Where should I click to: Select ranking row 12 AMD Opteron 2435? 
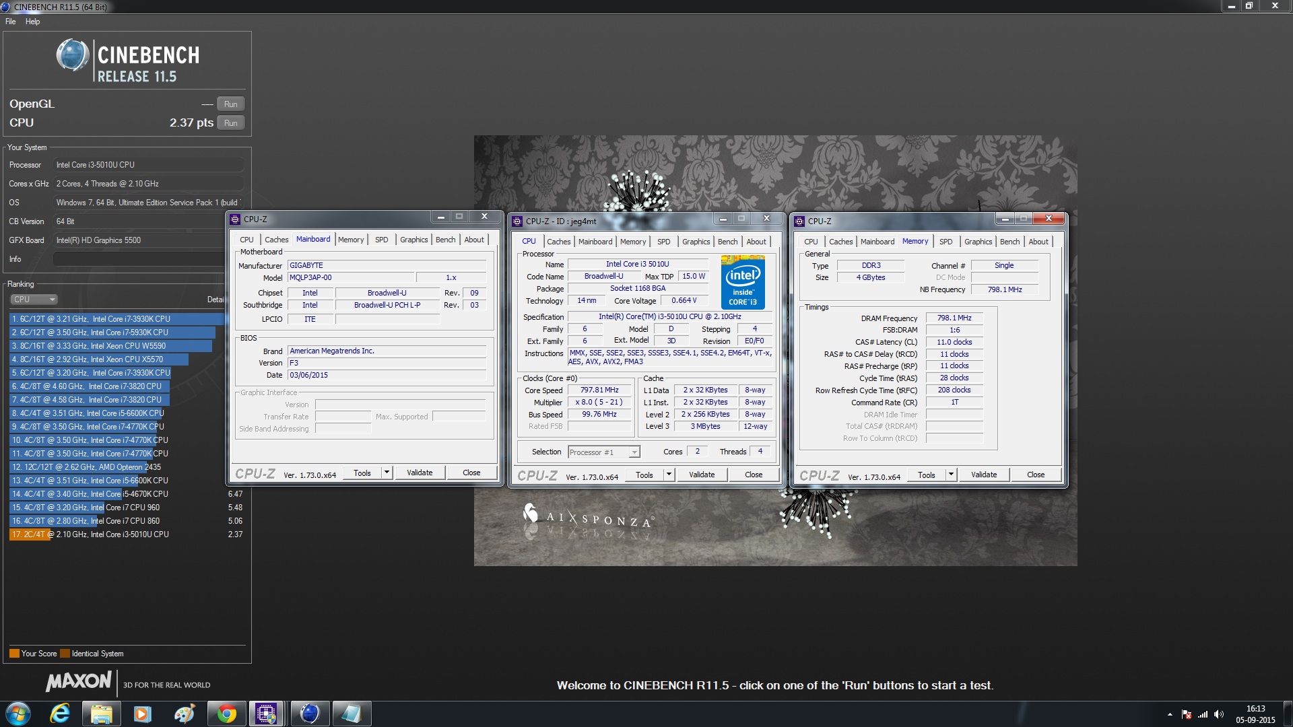click(117, 467)
